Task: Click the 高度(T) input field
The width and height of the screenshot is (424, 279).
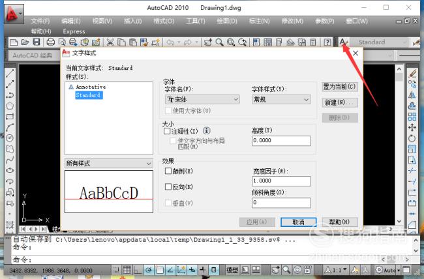Action: pyautogui.click(x=281, y=141)
